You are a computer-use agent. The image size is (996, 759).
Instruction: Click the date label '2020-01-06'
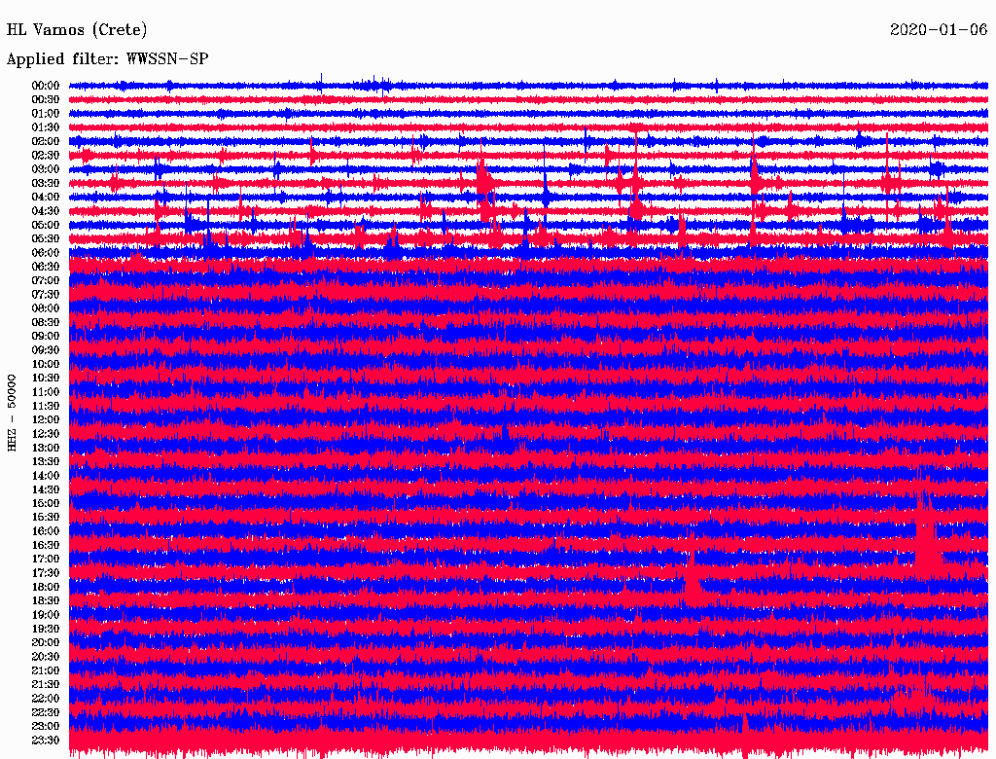pyautogui.click(x=939, y=29)
